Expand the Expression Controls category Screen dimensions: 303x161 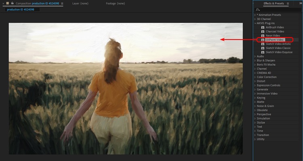255,85
